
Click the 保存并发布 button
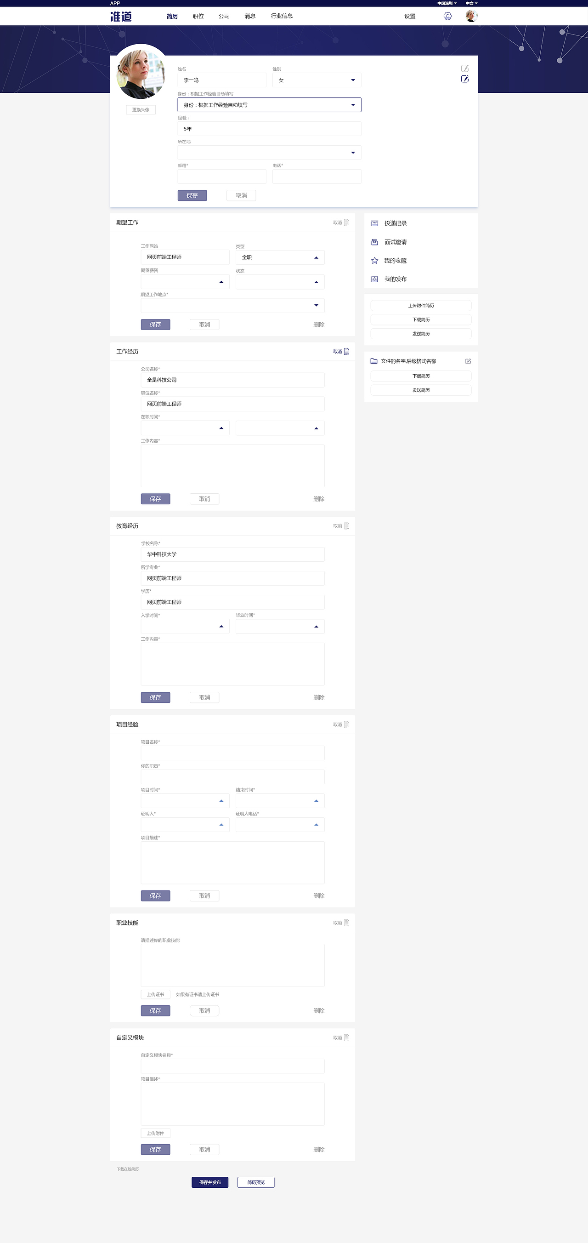click(210, 1182)
